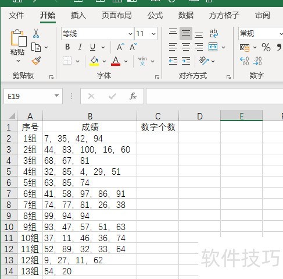The height and width of the screenshot is (279, 283).
Task: Increase indent
Action: tap(186, 61)
